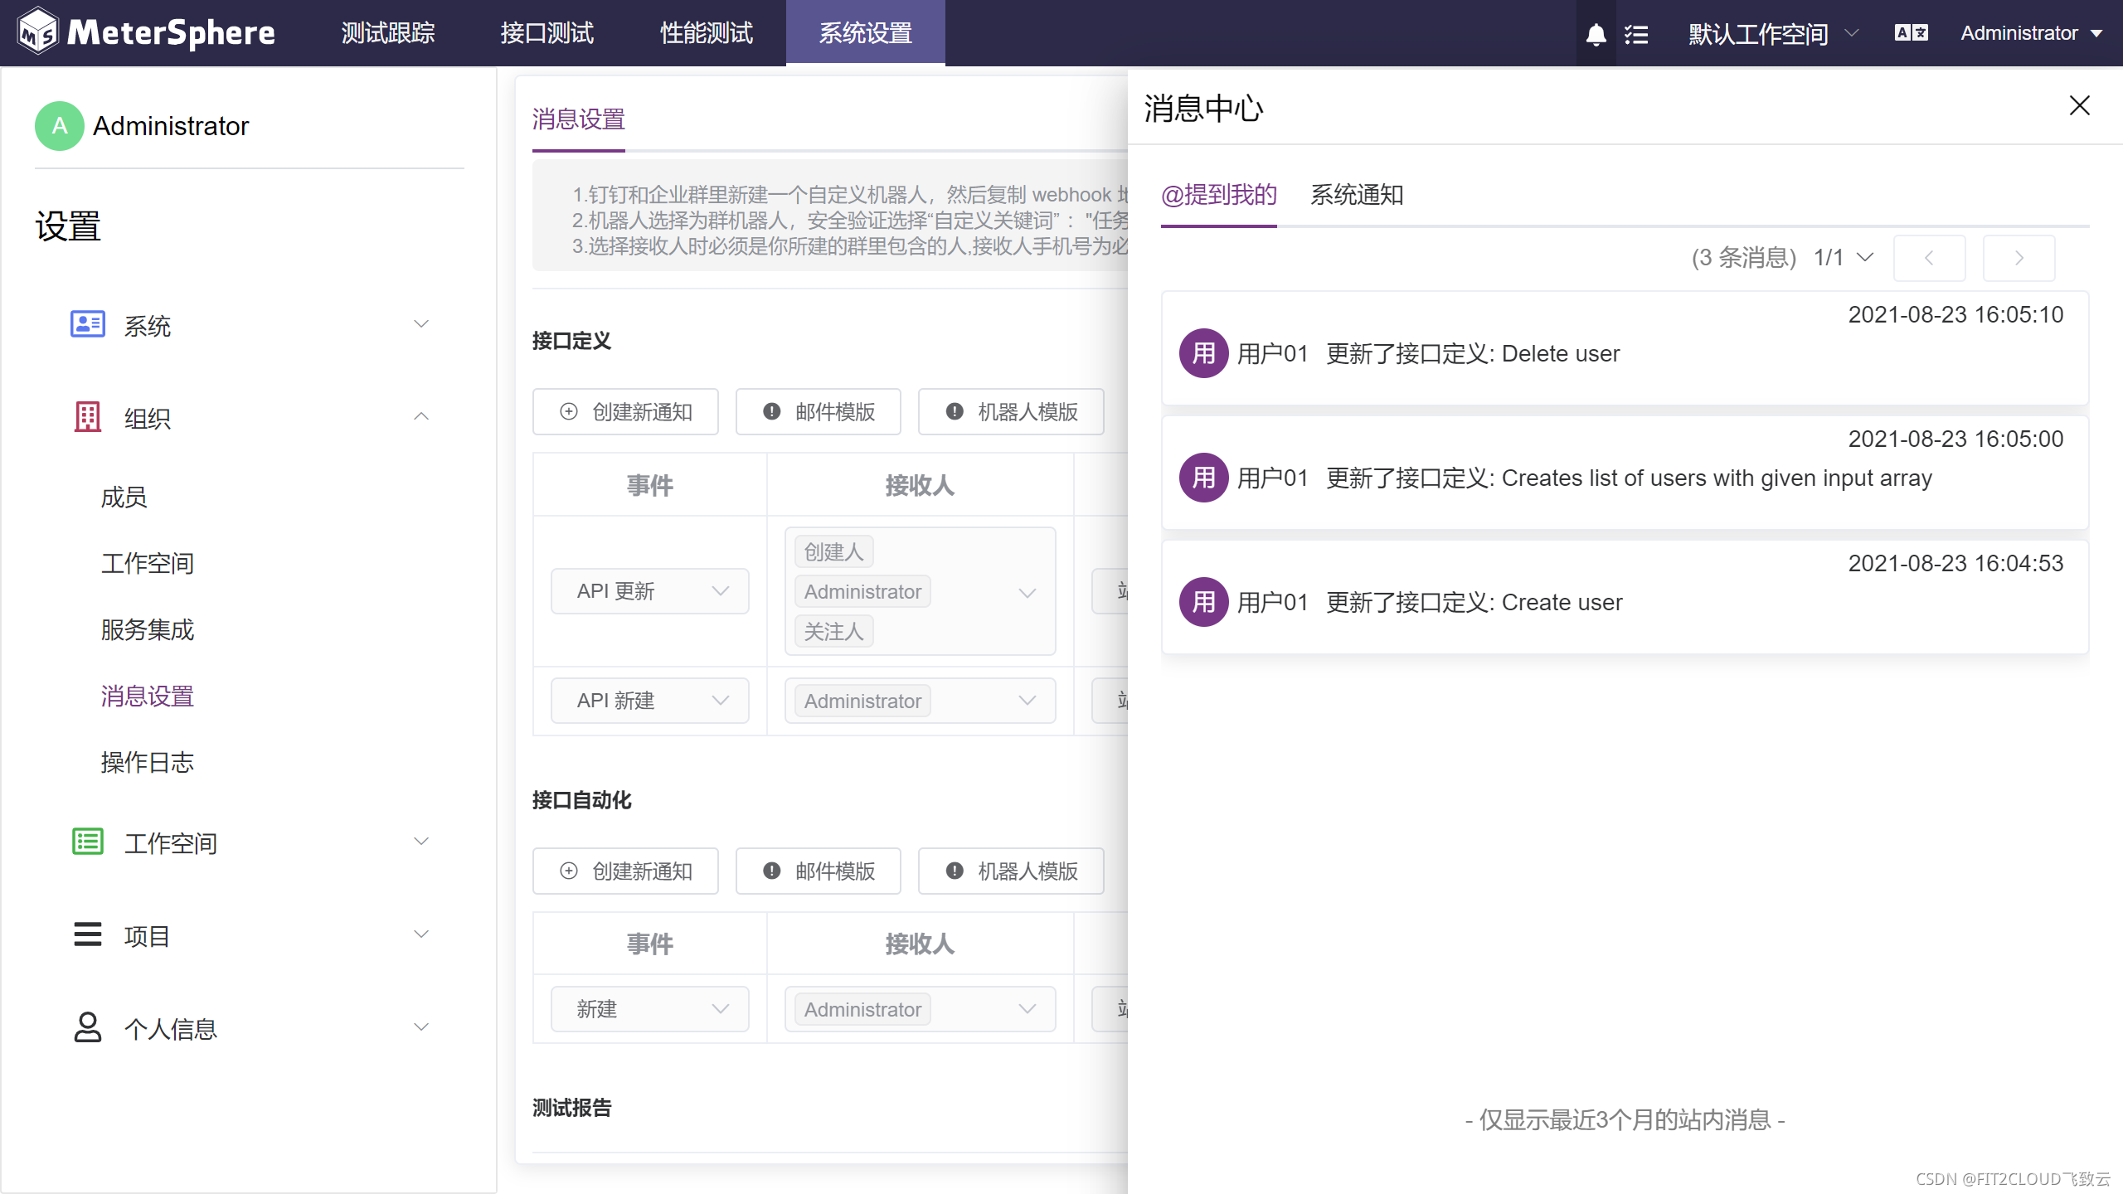Screen dimensions: 2123x1194
Task: Click the green Administrator avatar circle
Action: tap(59, 126)
